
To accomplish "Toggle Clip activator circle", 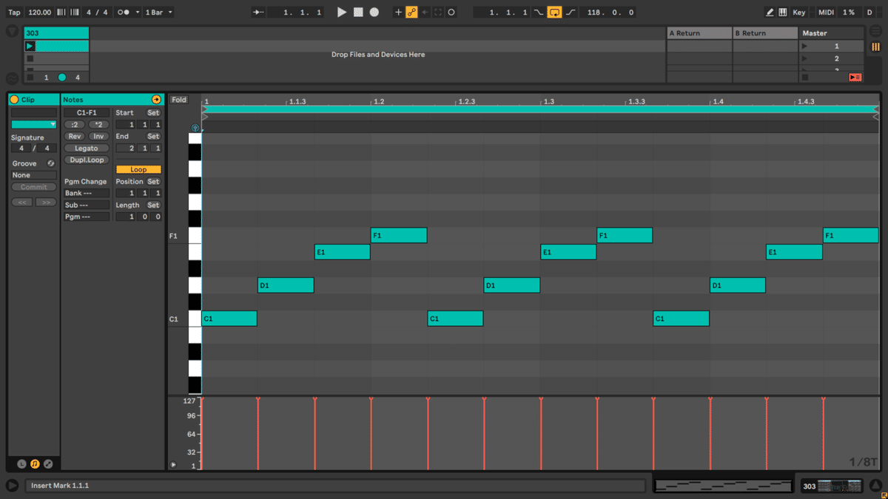I will 14,100.
